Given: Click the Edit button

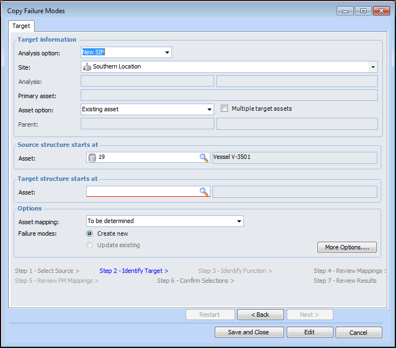Looking at the screenshot, I should pos(310,332).
